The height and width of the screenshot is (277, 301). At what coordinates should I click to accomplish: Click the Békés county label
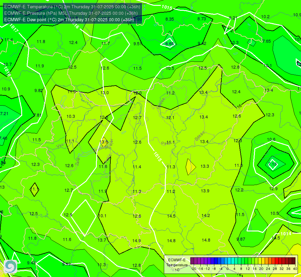point(200,136)
